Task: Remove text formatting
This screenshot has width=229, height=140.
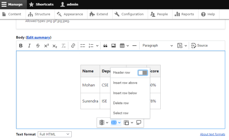Action: tap(63, 46)
